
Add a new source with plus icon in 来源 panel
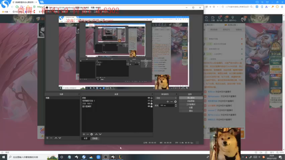84,134
